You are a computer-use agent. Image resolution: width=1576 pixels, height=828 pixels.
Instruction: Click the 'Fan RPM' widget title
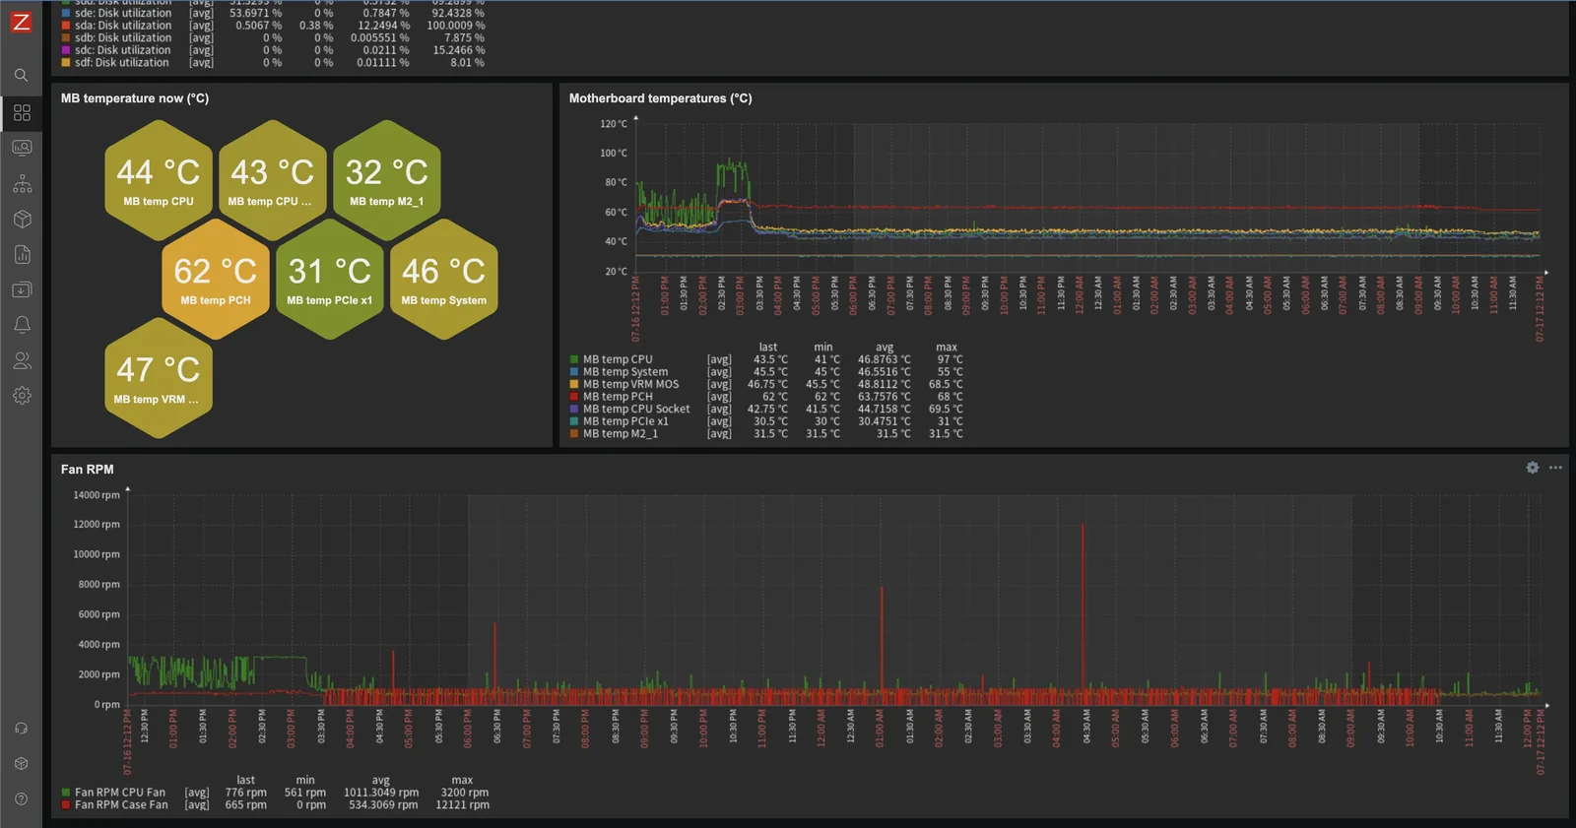(x=88, y=470)
